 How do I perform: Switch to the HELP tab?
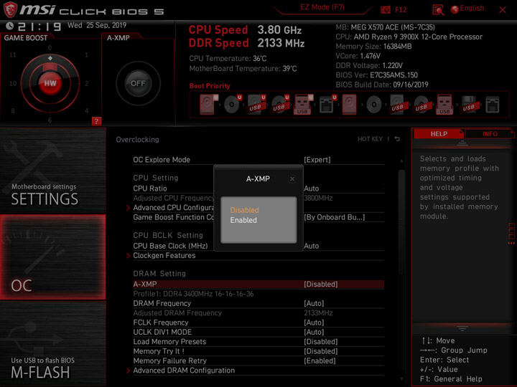point(439,134)
